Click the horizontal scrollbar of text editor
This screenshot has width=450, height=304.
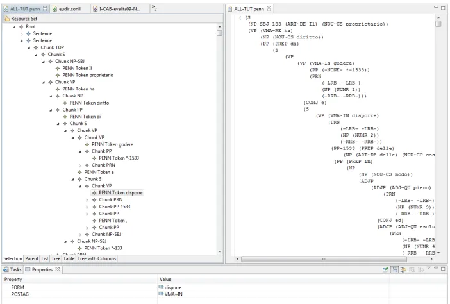point(324,259)
